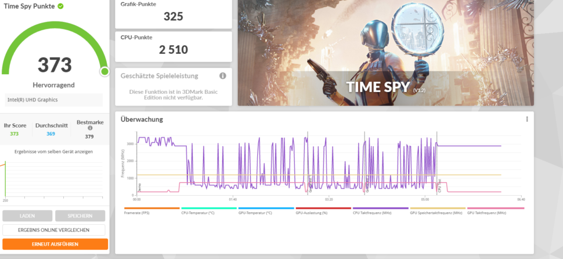Click the 05:00 time axis label
The height and width of the screenshot is (259, 563).
tap(425, 199)
